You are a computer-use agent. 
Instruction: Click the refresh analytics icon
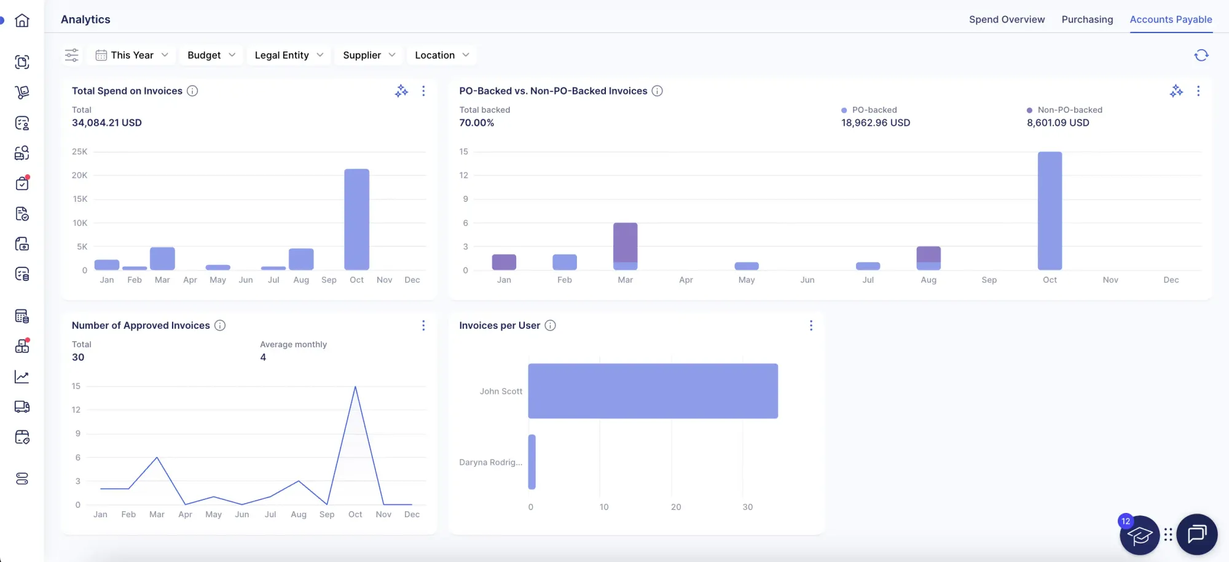(1201, 55)
